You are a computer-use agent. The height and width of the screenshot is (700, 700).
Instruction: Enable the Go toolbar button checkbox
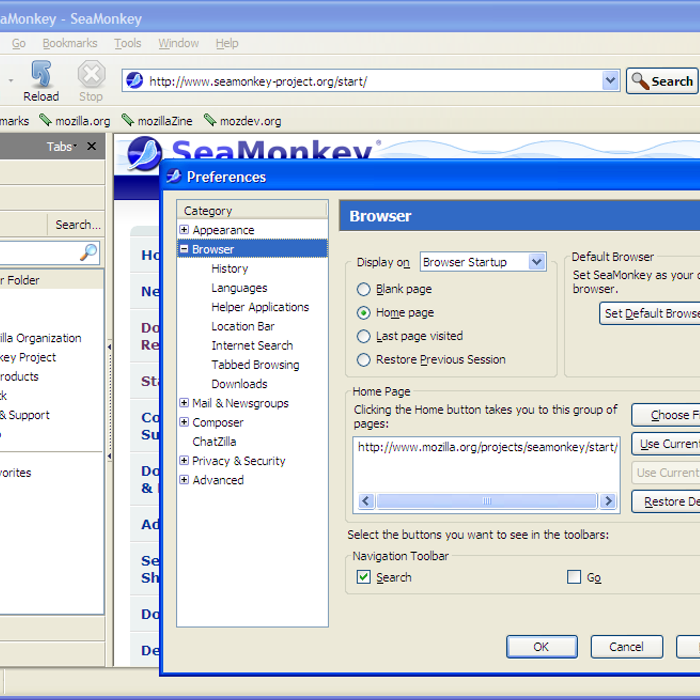coord(574,577)
